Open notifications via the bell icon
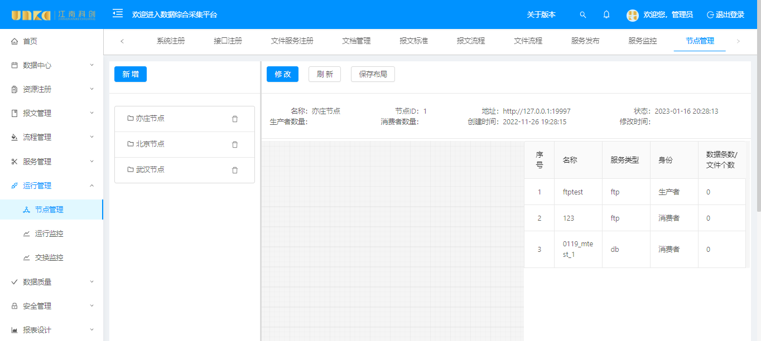The width and height of the screenshot is (761, 341). coord(606,15)
